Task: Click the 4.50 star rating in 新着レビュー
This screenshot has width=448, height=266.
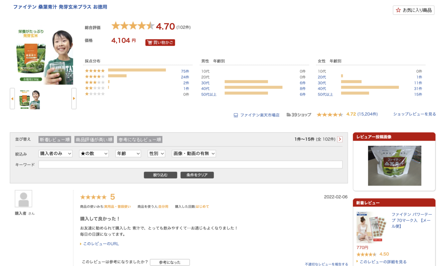Action: pos(366,254)
